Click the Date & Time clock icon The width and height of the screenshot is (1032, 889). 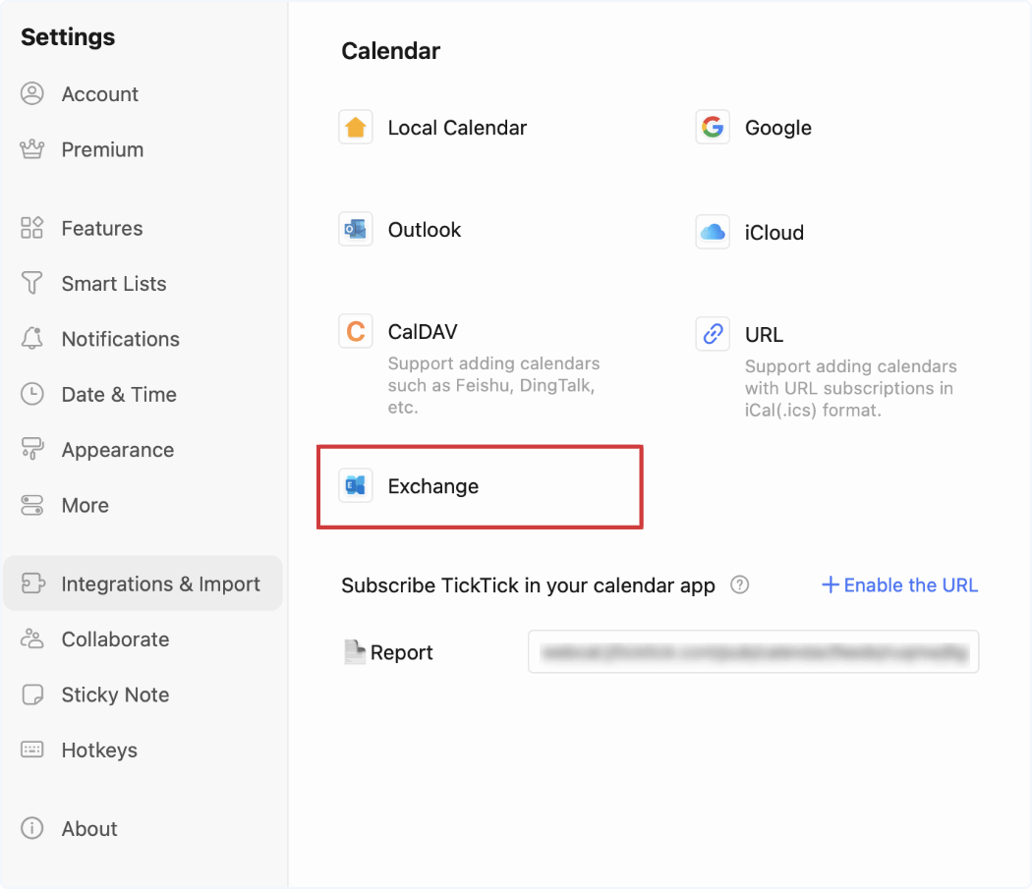[x=32, y=394]
